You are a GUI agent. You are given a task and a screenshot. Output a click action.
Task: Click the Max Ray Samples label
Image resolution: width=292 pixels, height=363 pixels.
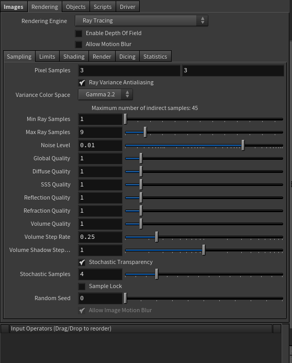(x=48, y=132)
